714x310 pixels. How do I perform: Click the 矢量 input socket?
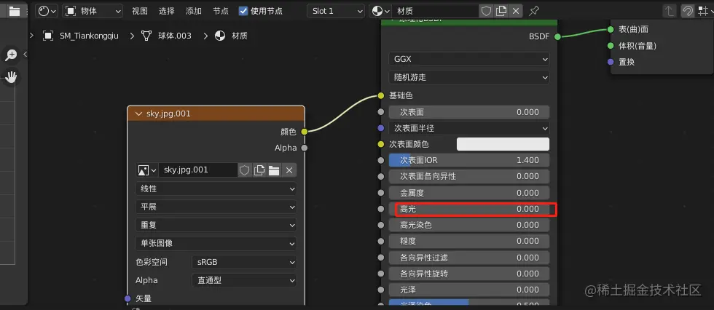127,298
